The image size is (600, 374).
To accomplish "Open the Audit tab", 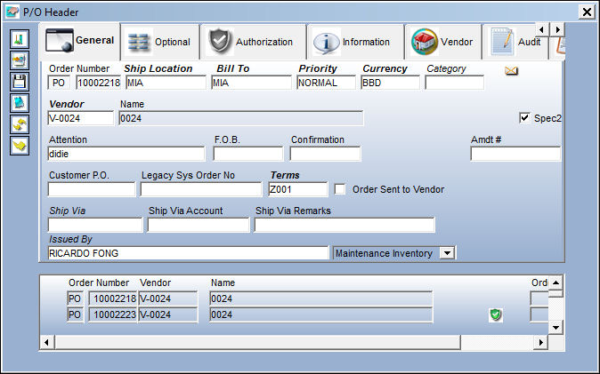I will click(515, 42).
